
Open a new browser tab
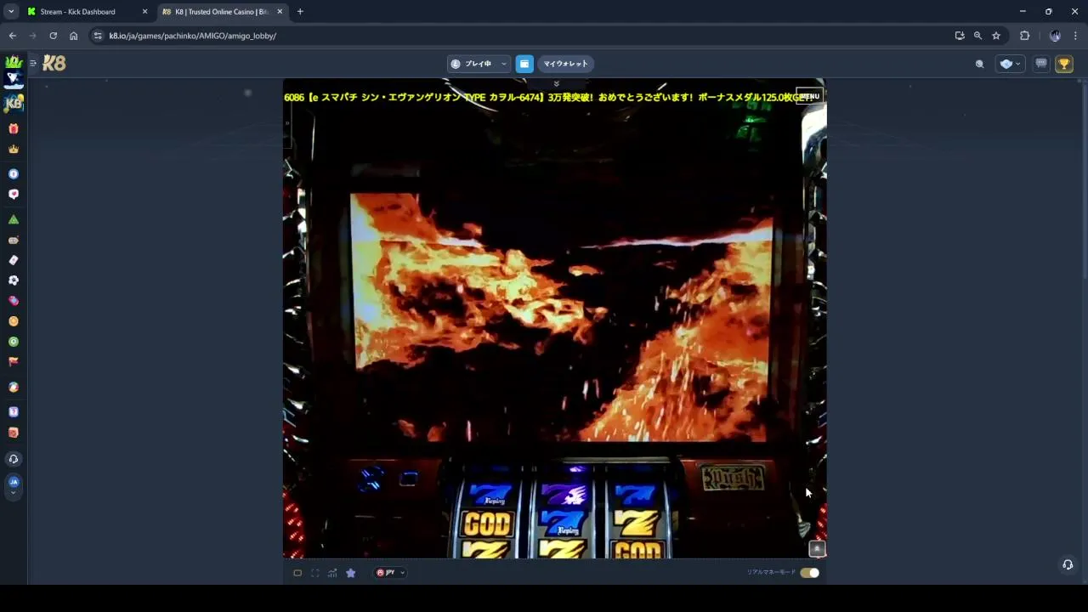(300, 12)
